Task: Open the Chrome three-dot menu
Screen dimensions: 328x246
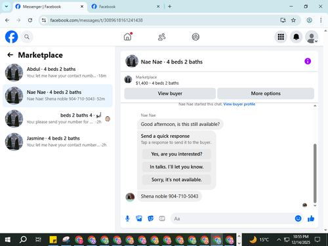Action: coord(321,20)
